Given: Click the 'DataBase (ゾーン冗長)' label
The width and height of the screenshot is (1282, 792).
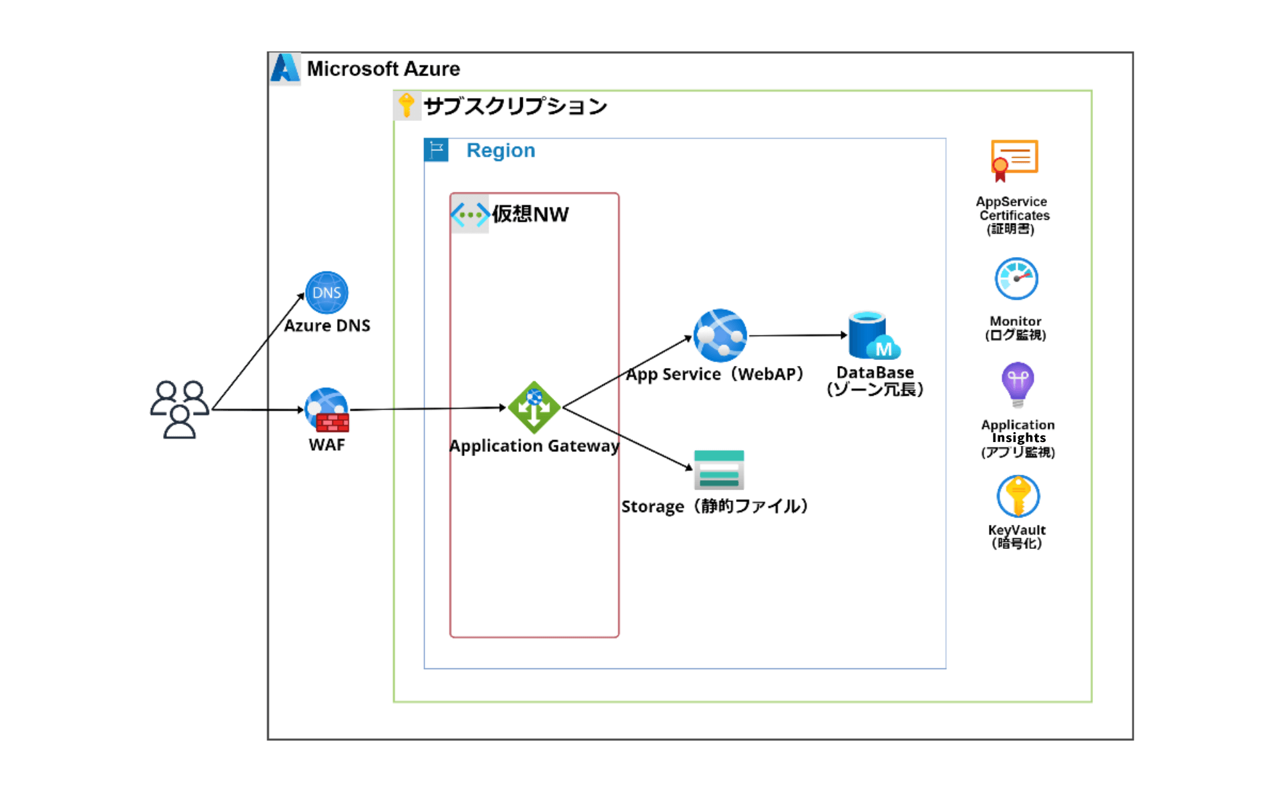Looking at the screenshot, I should (x=875, y=381).
